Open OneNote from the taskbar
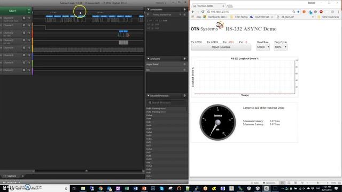This screenshot has width=342, height=192. tap(118, 188)
